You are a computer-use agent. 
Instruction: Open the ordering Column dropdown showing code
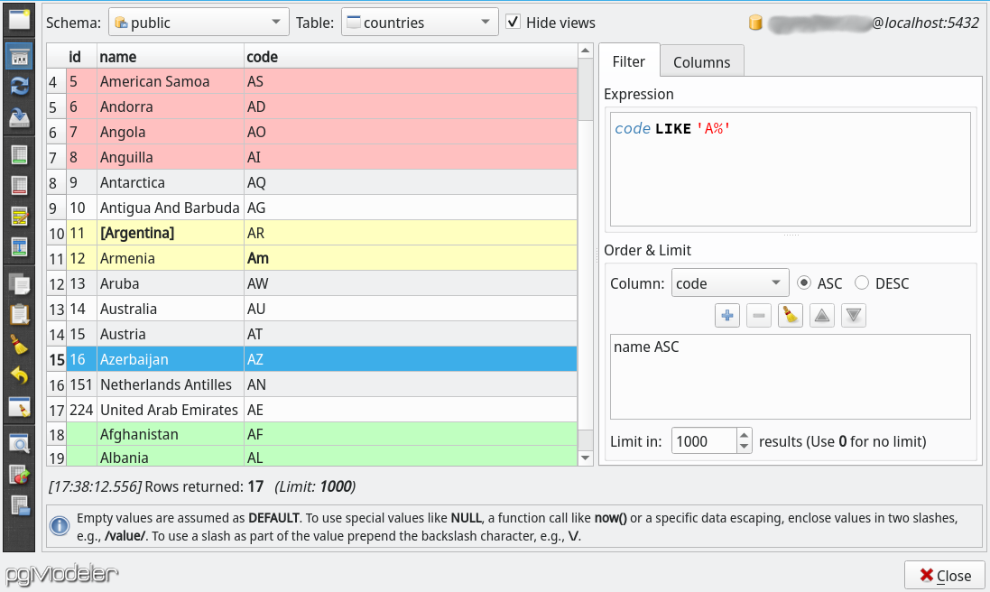730,282
